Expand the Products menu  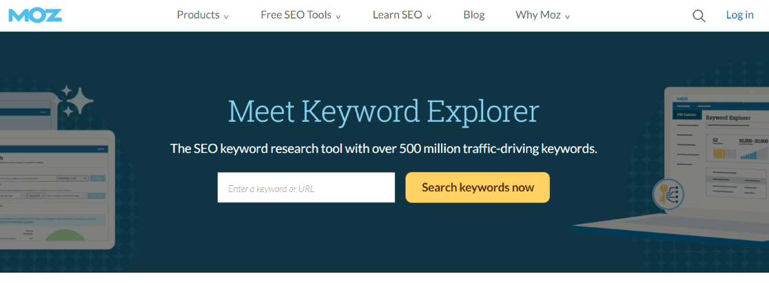[203, 15]
